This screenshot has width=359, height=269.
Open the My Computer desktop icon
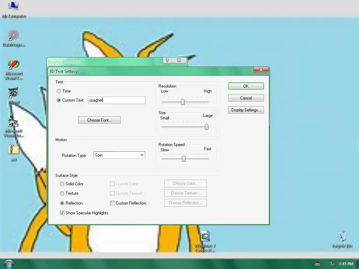pos(14,9)
